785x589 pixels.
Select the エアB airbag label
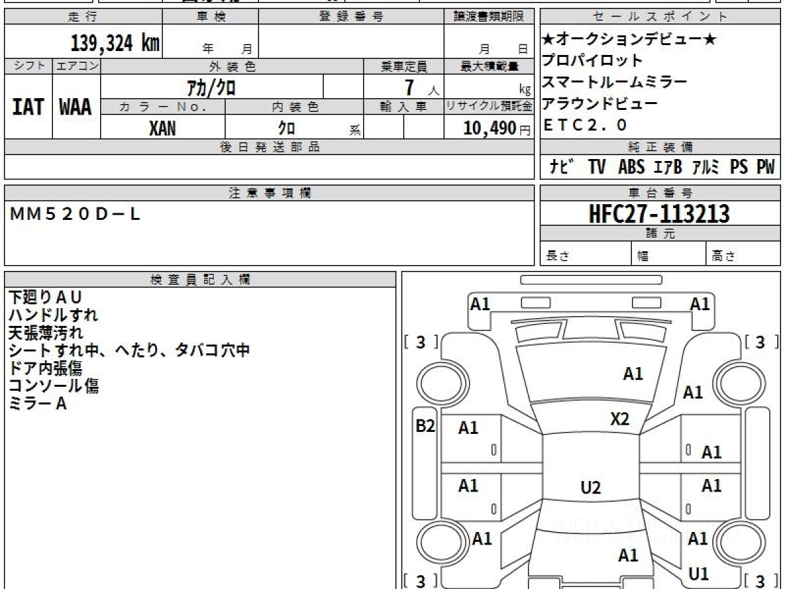(x=668, y=167)
